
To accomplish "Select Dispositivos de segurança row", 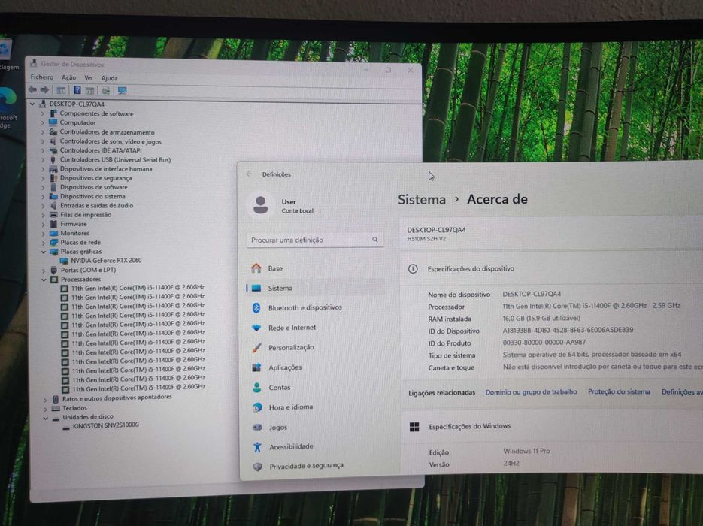I will pos(95,178).
